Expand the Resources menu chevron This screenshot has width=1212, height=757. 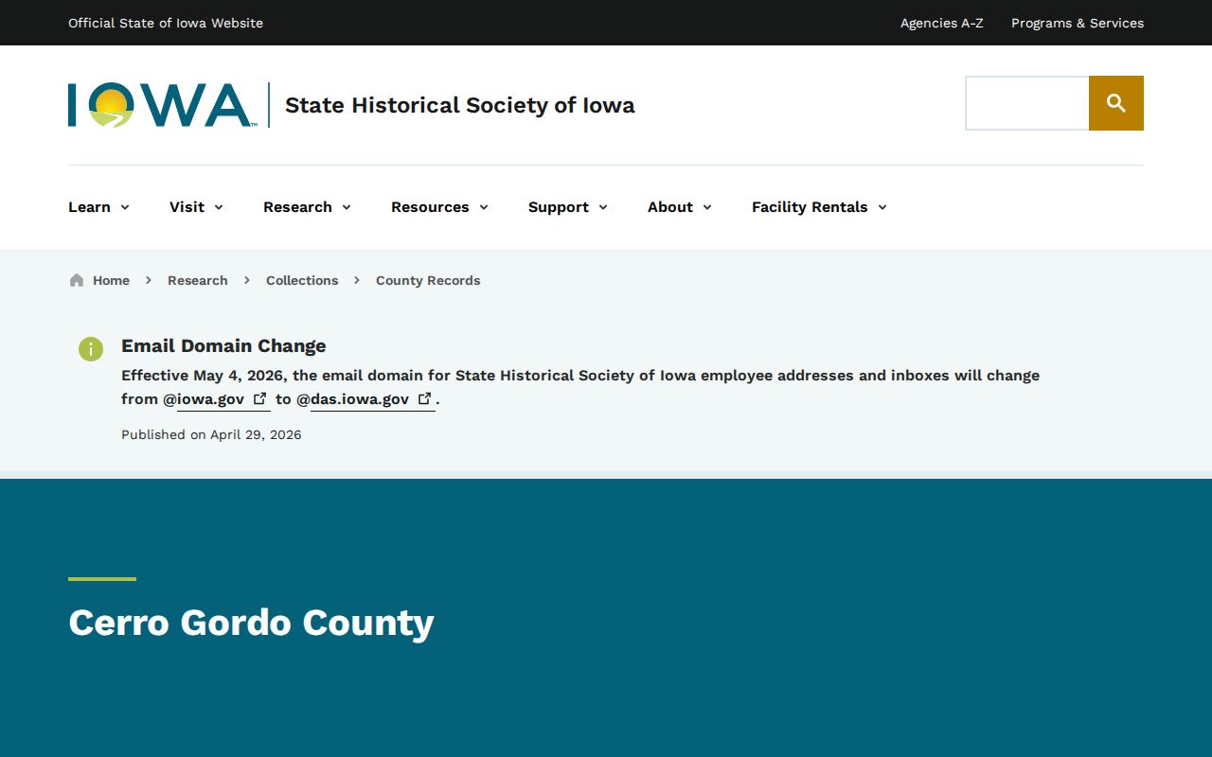pyautogui.click(x=484, y=207)
